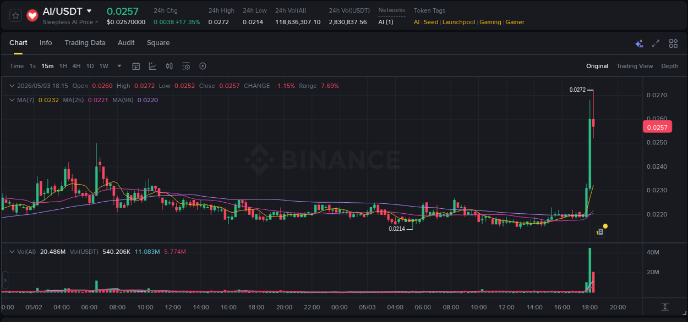This screenshot has height=322, width=688.
Task: Click the 0.0270 price axis label
Action: click(x=657, y=95)
